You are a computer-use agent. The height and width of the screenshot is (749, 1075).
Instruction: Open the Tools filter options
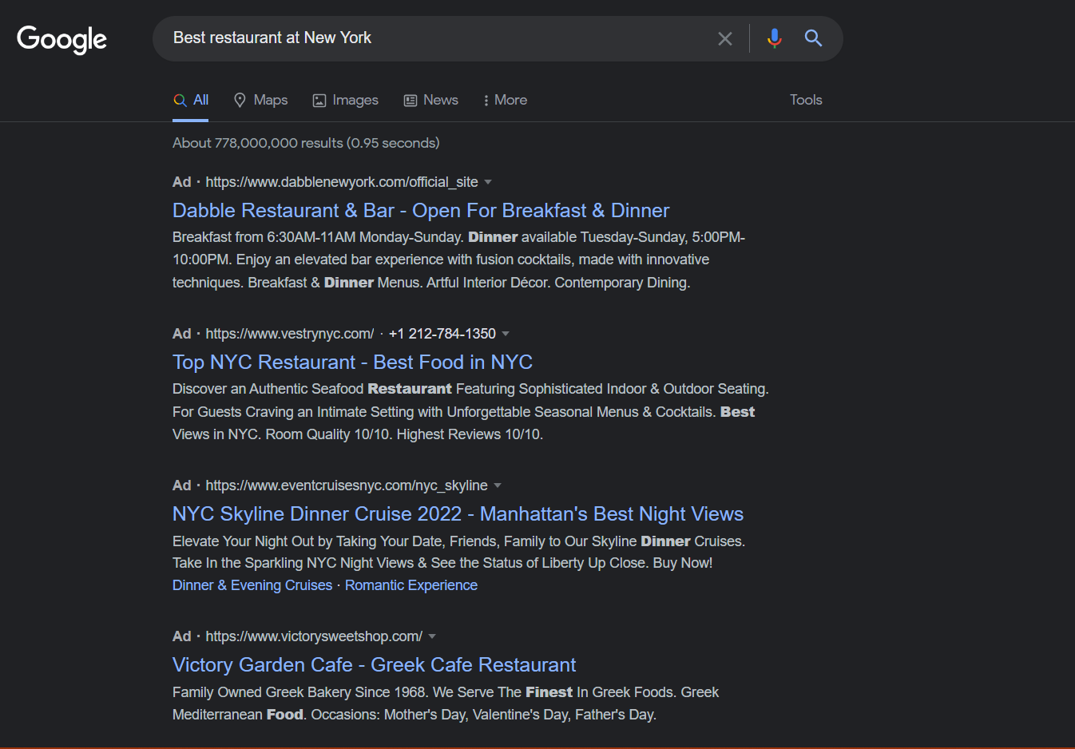point(806,100)
